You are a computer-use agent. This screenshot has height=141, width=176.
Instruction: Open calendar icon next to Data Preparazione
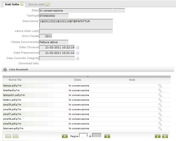(x=77, y=53)
